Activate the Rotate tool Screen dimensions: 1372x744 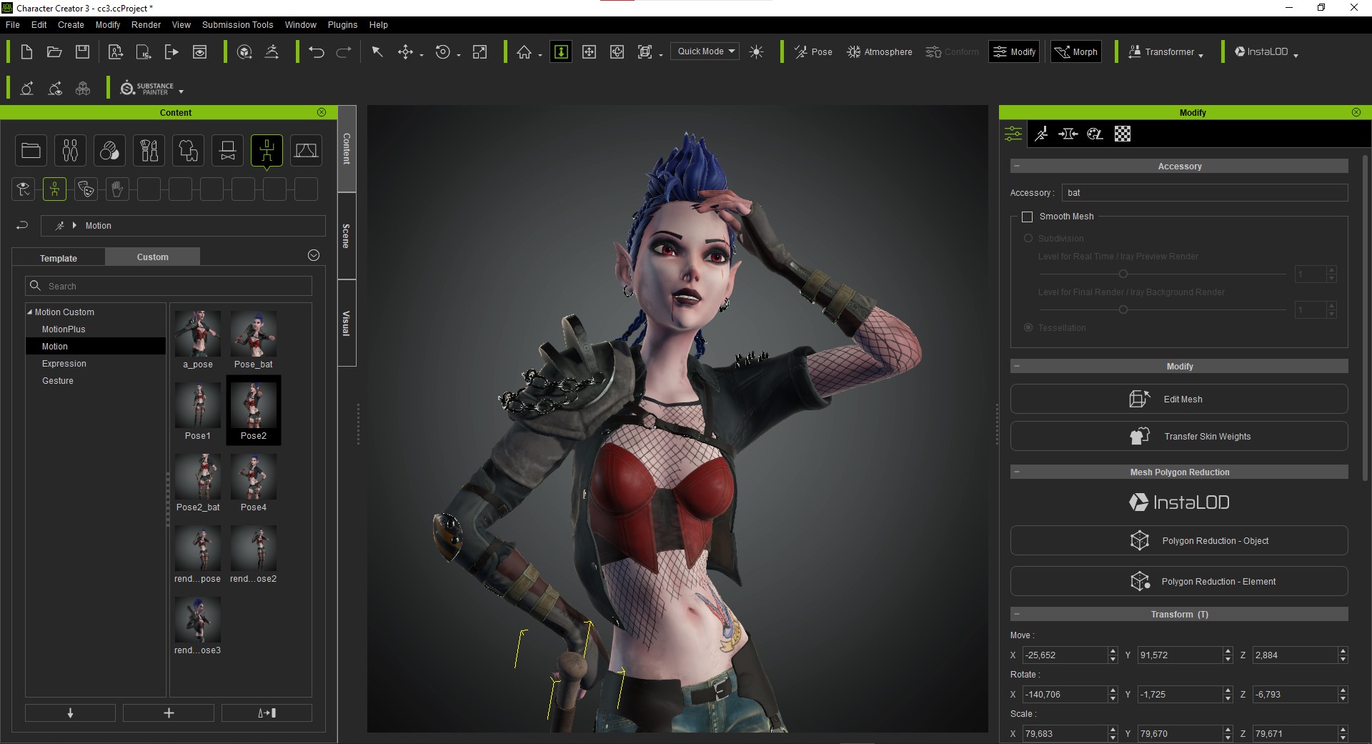tap(443, 51)
